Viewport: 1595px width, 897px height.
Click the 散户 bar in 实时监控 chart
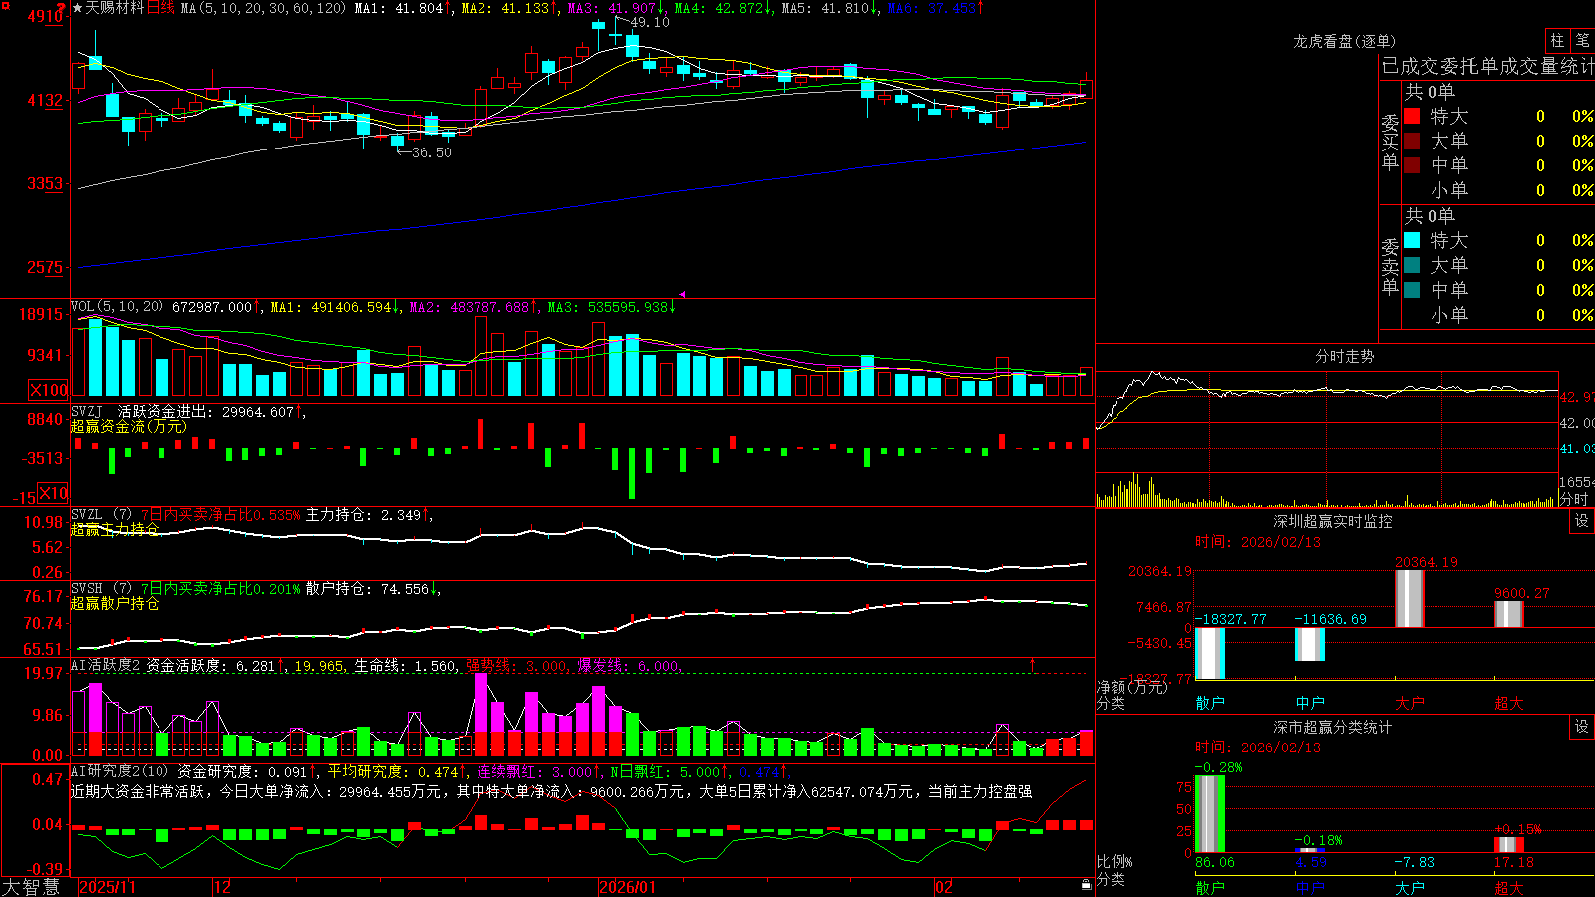1210,654
